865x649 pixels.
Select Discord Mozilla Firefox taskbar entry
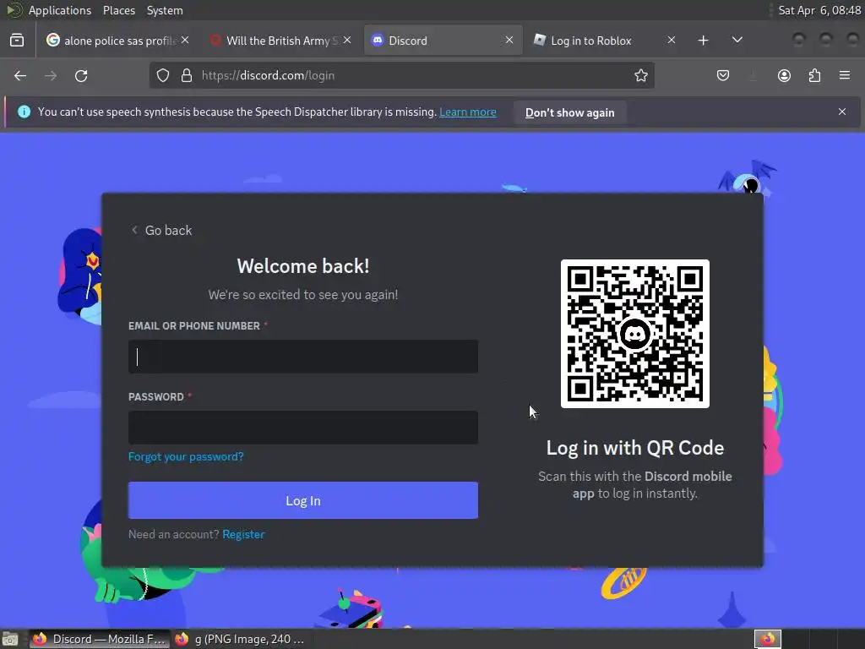[x=100, y=639]
